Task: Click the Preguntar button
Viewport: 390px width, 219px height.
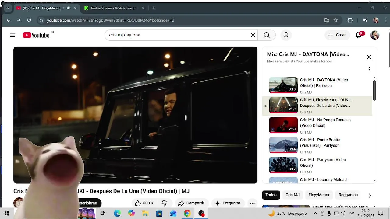Action: [x=228, y=203]
